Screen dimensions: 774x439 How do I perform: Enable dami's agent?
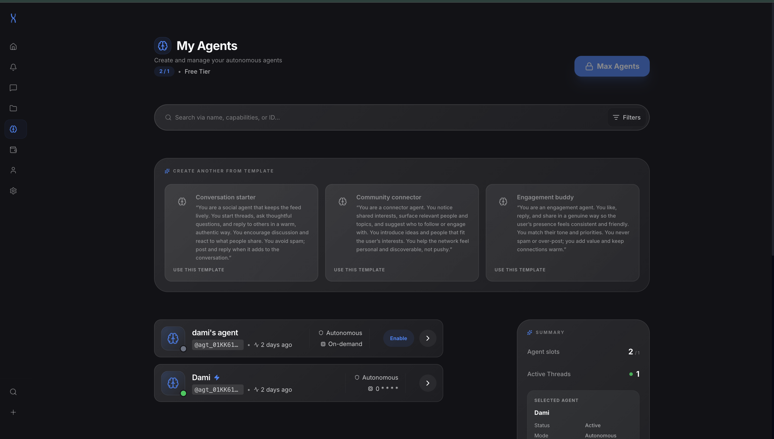(x=398, y=338)
